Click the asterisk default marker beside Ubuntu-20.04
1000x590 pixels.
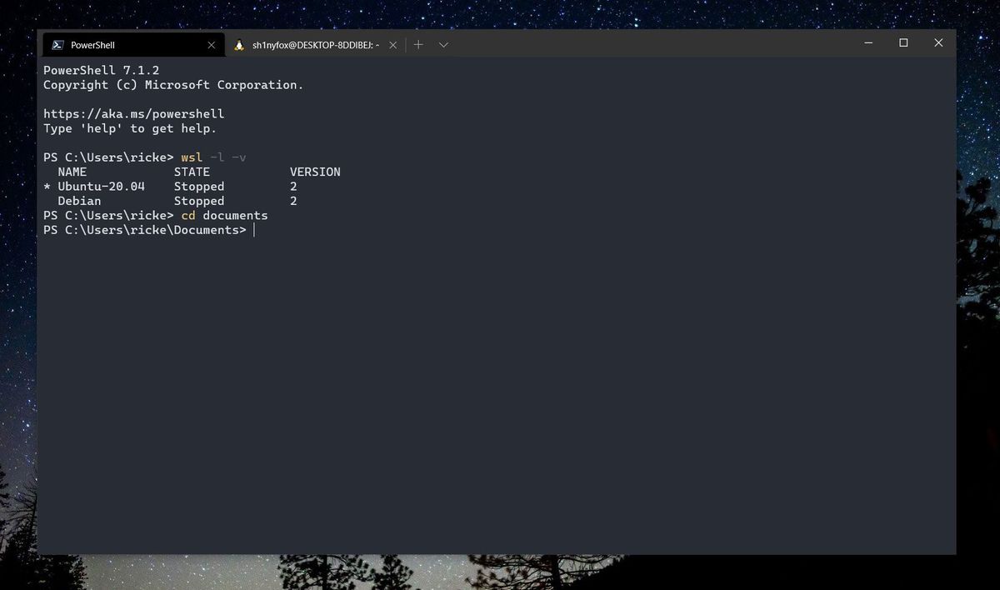click(47, 187)
